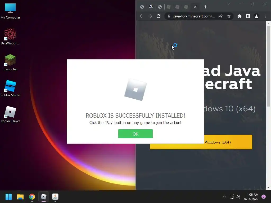Open the 1:08 AM clock and date

point(251,197)
